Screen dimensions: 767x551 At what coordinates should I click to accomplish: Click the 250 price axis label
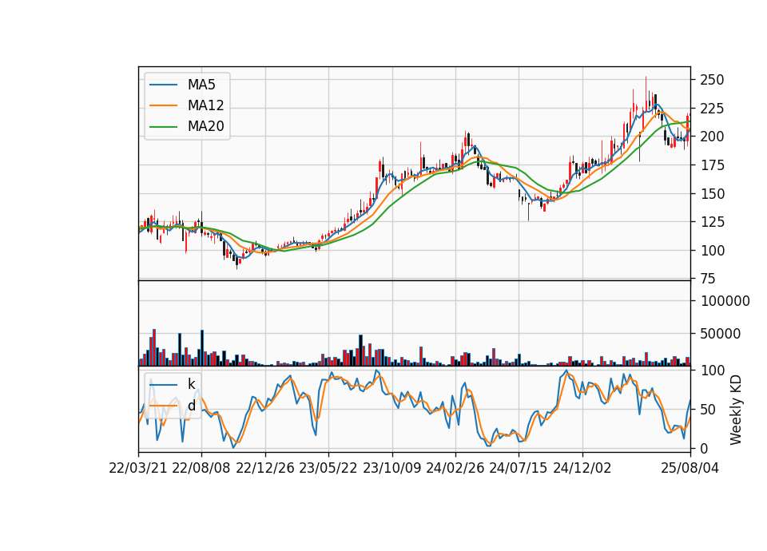[x=712, y=80]
